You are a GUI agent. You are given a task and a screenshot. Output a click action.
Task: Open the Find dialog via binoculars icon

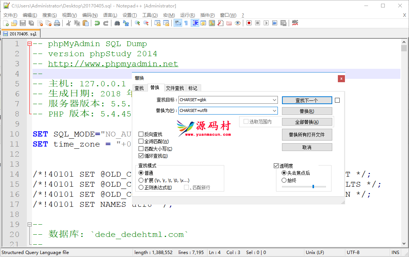(x=117, y=23)
